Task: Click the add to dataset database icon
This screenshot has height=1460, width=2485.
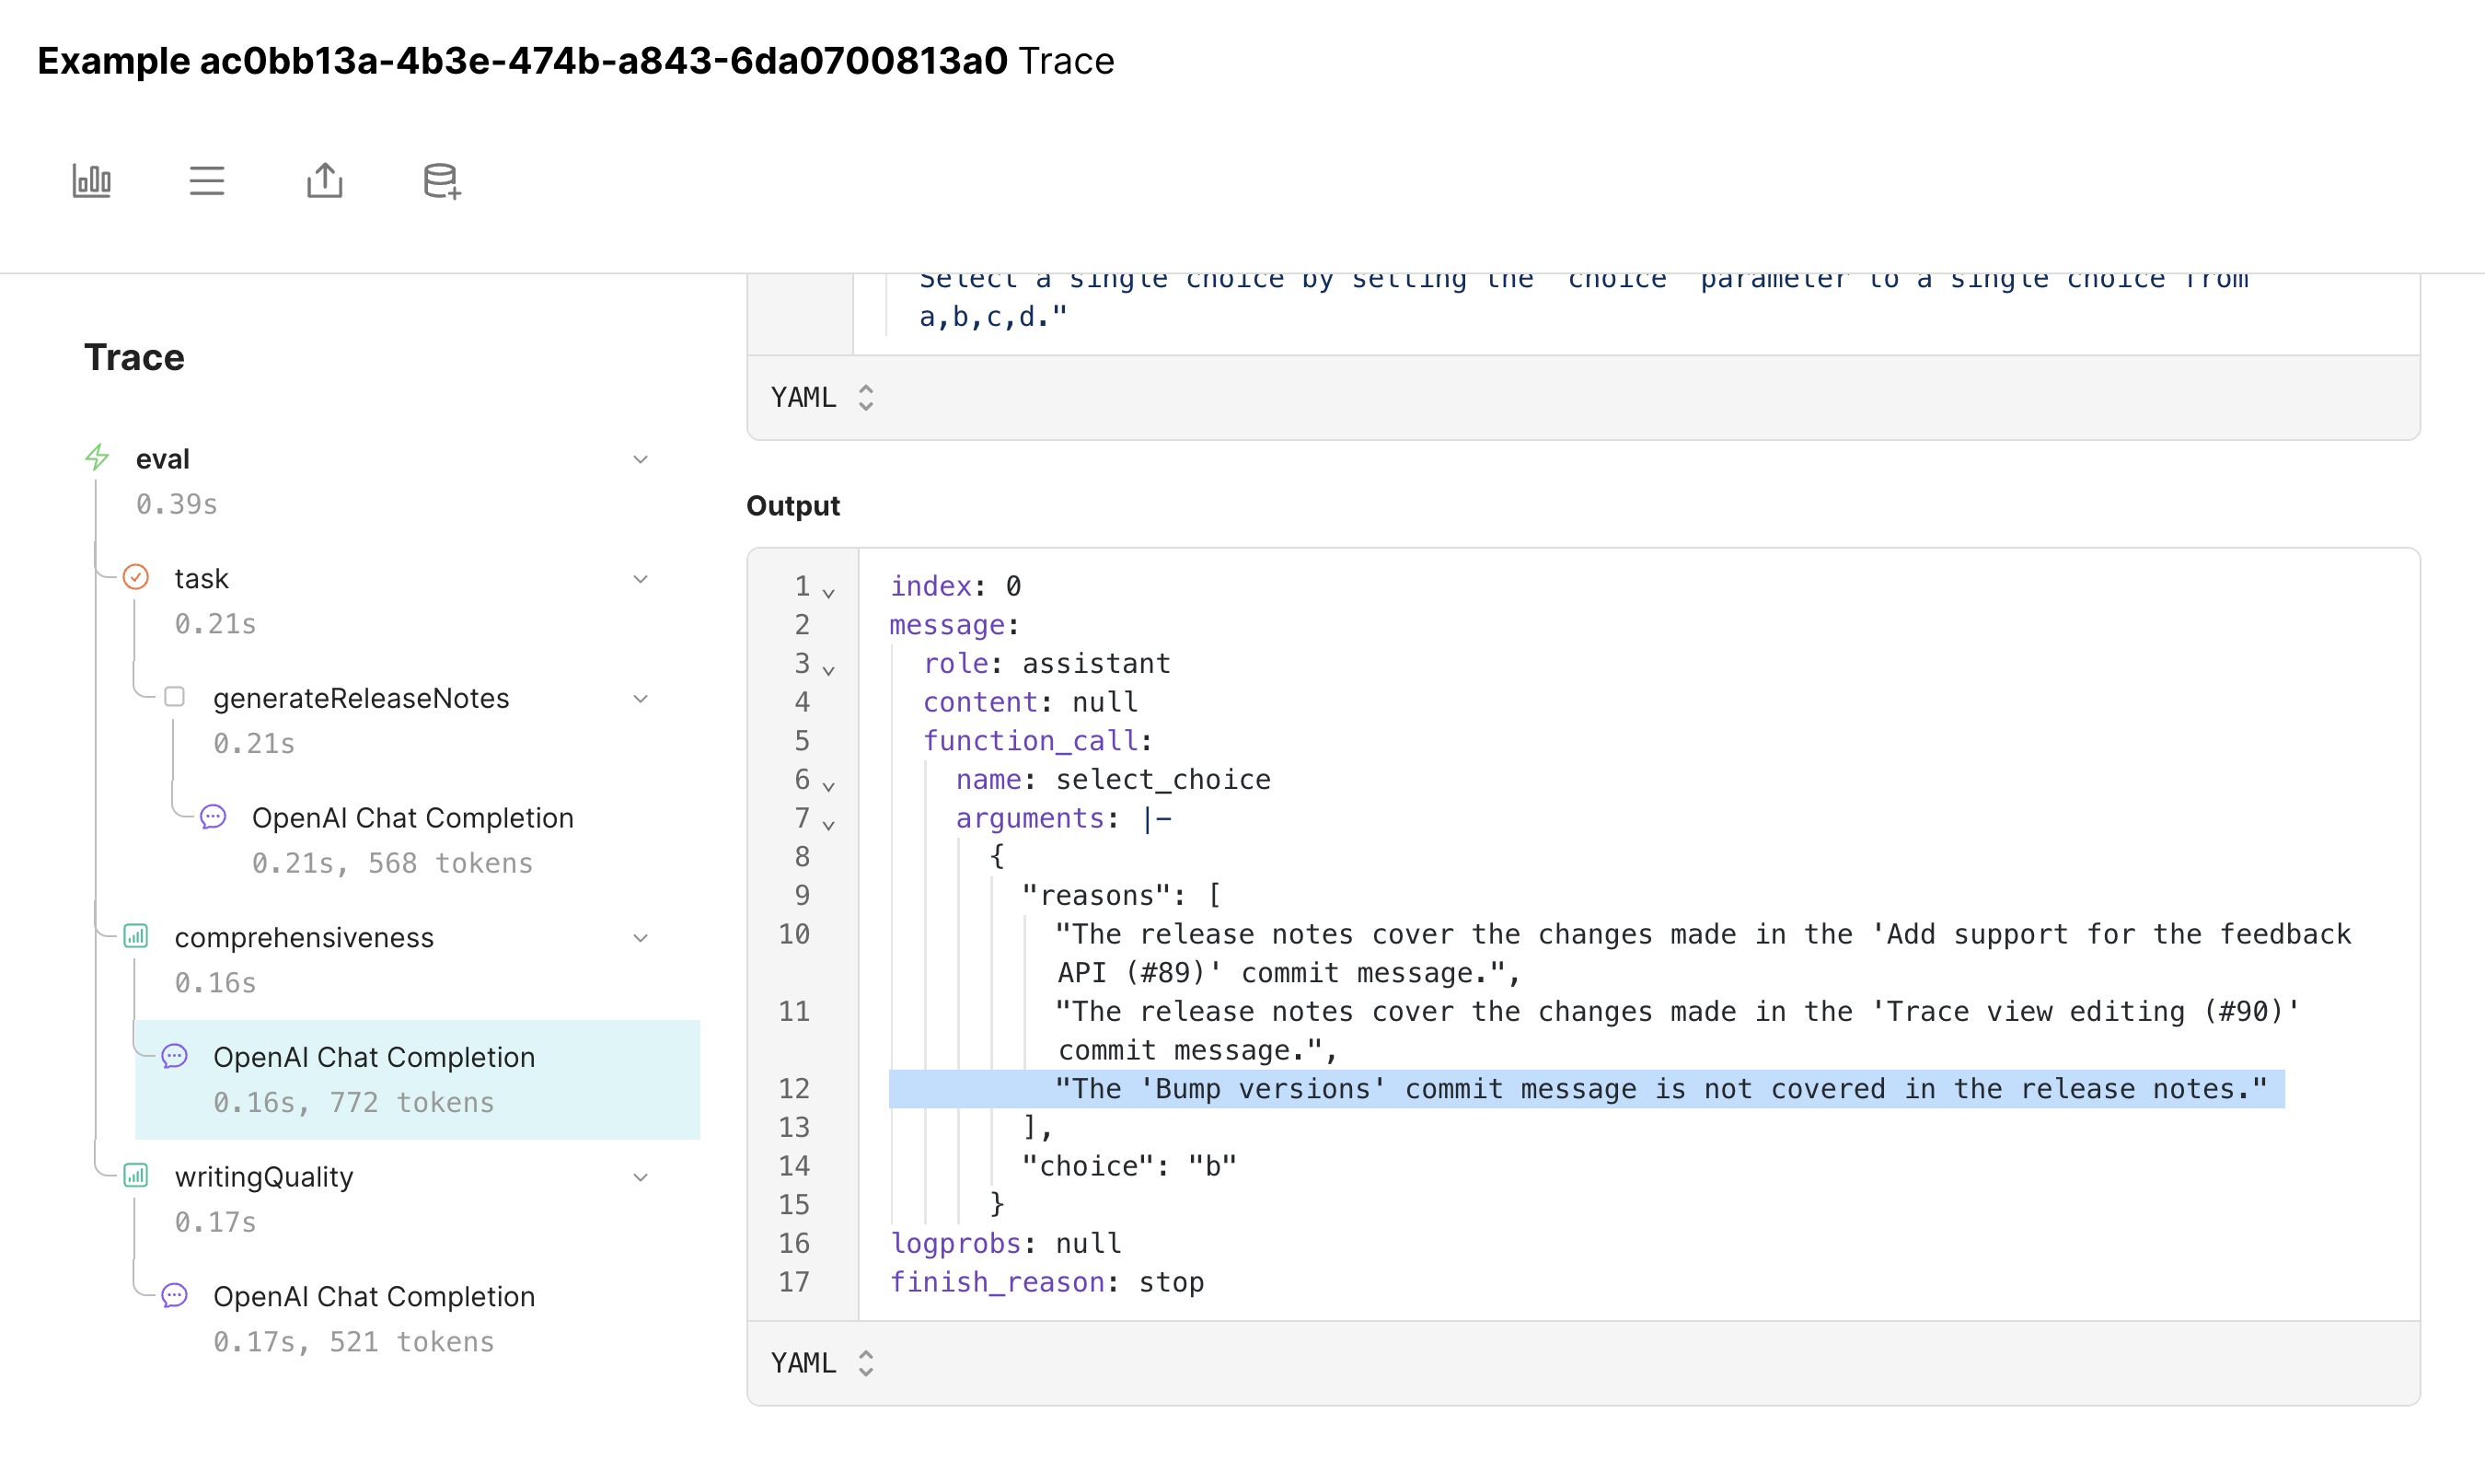Action: click(x=442, y=181)
